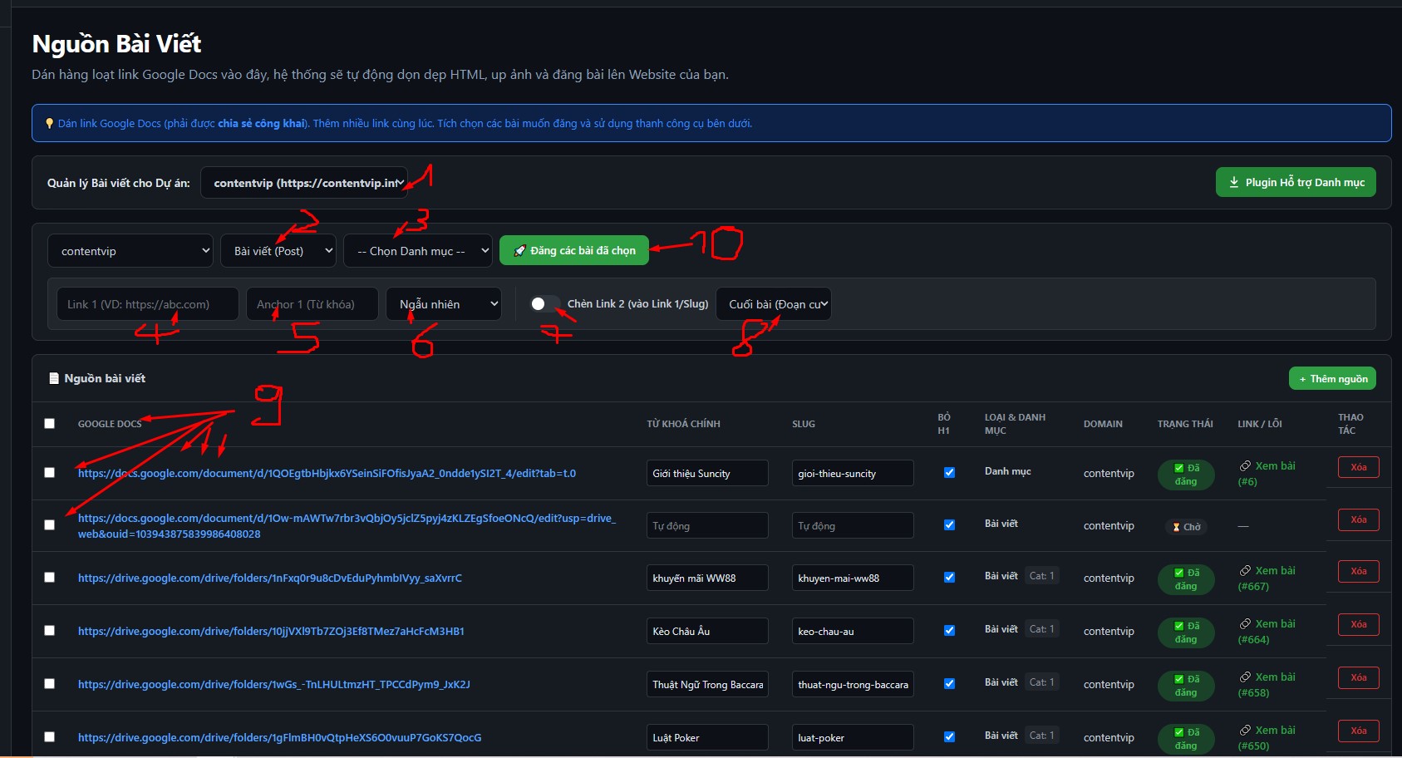Tick the select-all checkbox in the table header
The width and height of the screenshot is (1402, 758).
(50, 424)
